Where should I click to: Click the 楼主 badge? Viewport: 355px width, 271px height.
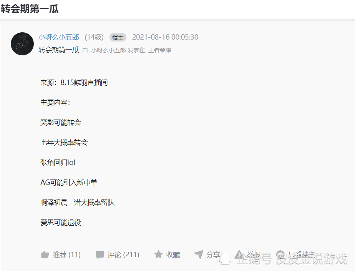click(118, 37)
